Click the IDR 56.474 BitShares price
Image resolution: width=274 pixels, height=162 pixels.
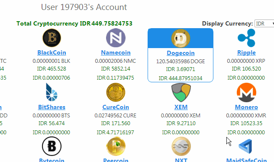[52, 123]
